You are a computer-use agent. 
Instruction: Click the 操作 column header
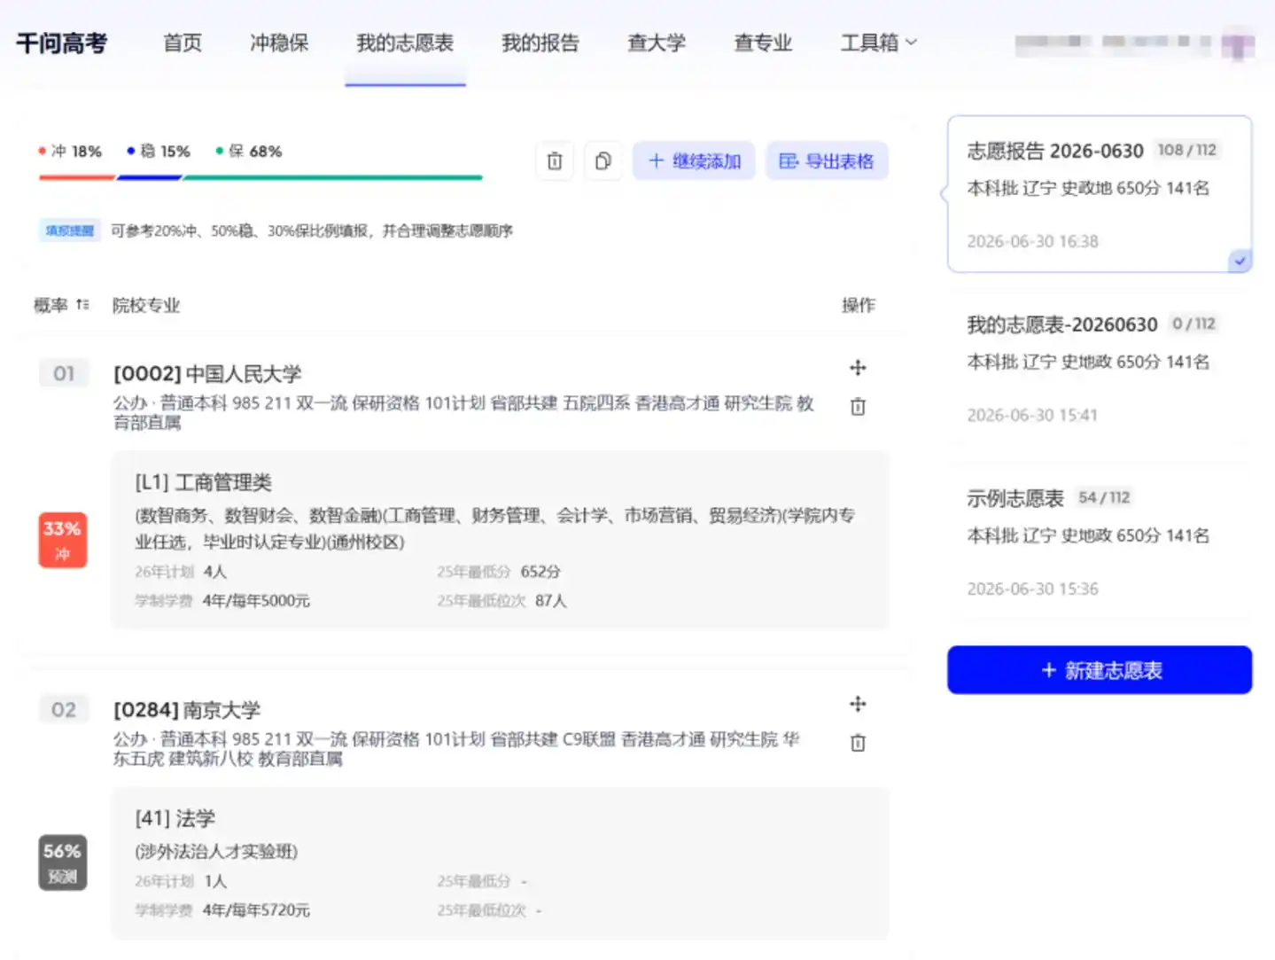859,305
